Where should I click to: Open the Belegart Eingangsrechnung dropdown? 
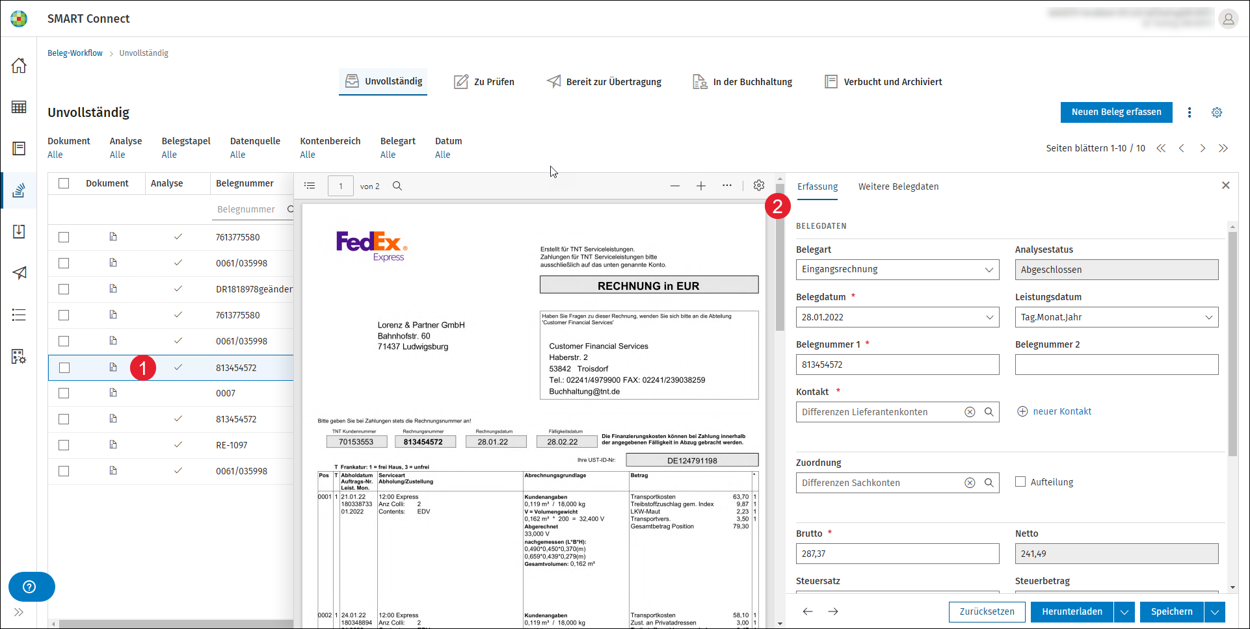coord(898,270)
